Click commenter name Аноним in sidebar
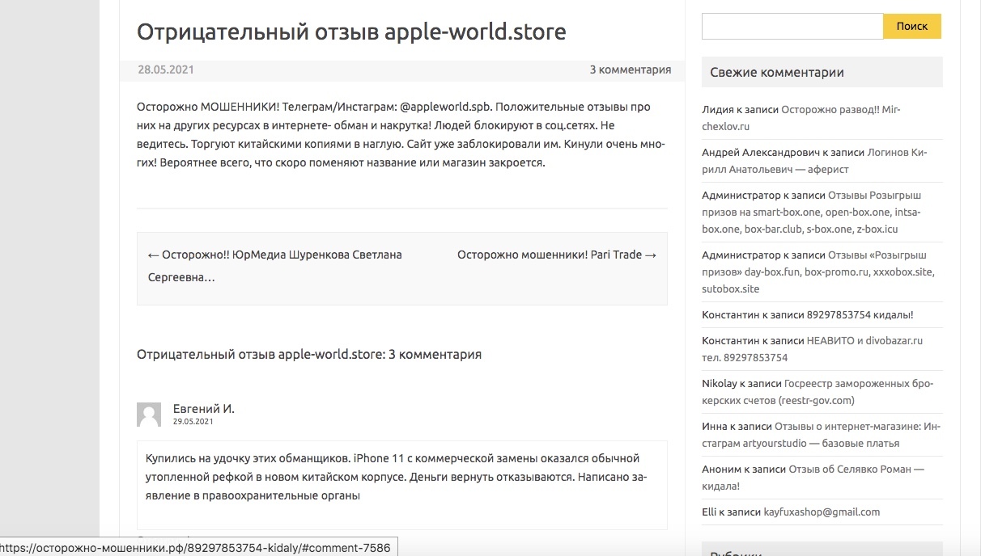This screenshot has height=556, width=981. click(x=720, y=469)
